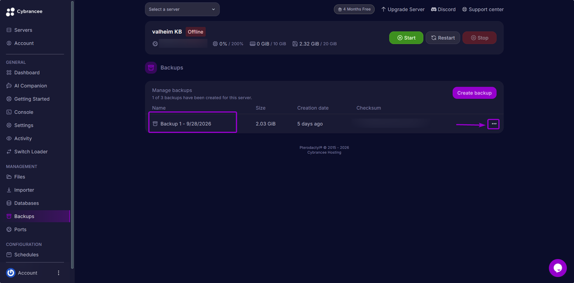Click the Servers stack icon
Screen dimensions: 574x283
point(9,30)
